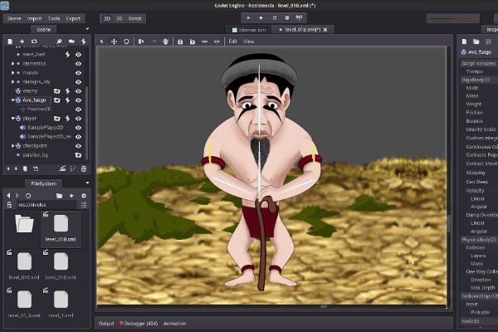Expand the checkpoint tree node
The image size is (498, 332).
(12, 146)
